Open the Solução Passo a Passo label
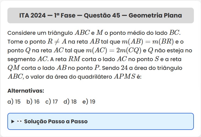Image resolution: width=201 pixels, height=137 pixels. click(x=56, y=121)
